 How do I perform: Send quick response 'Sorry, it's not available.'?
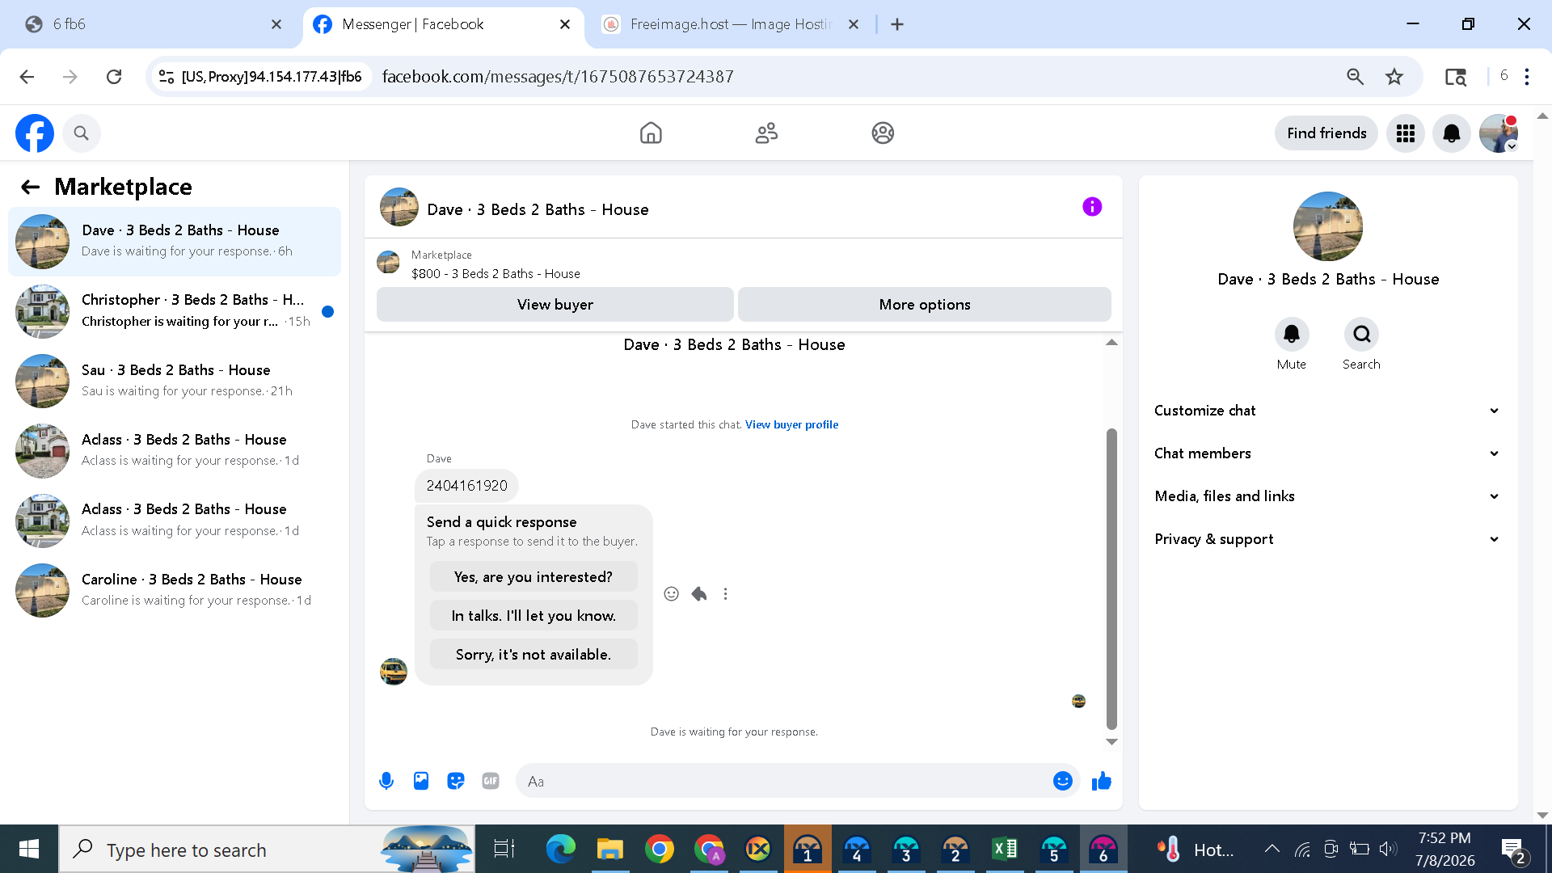click(533, 655)
